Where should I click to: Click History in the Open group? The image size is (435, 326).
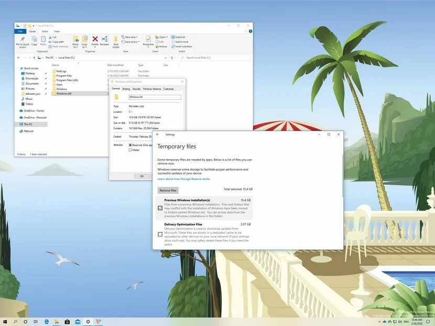tap(161, 47)
